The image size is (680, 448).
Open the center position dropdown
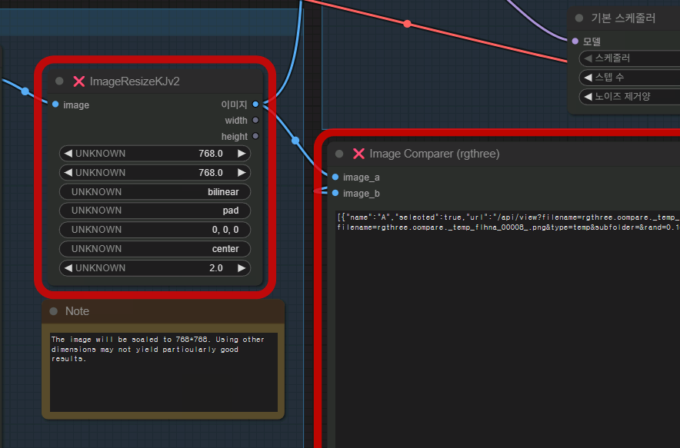coord(155,249)
